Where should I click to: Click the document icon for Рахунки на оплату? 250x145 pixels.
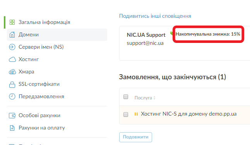12,128
